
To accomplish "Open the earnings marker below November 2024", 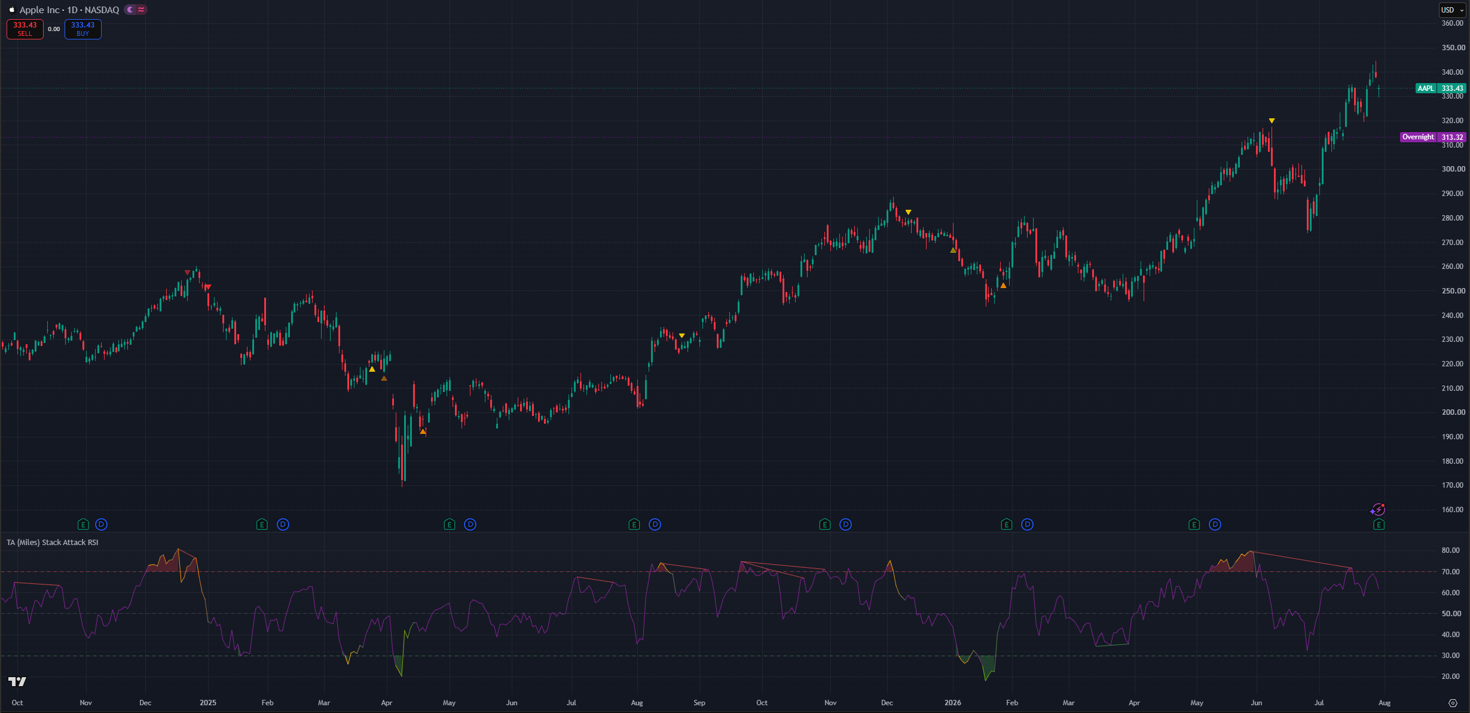I will tap(83, 525).
